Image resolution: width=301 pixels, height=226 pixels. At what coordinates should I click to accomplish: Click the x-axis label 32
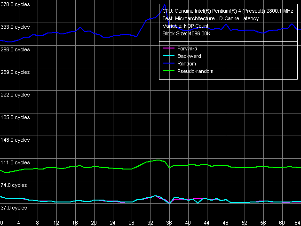tap(150, 223)
